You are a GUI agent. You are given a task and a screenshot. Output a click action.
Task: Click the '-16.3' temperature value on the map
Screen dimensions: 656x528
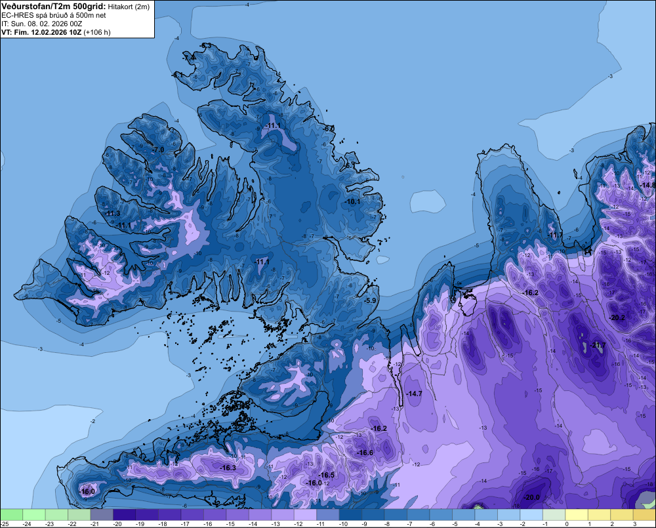click(x=228, y=468)
